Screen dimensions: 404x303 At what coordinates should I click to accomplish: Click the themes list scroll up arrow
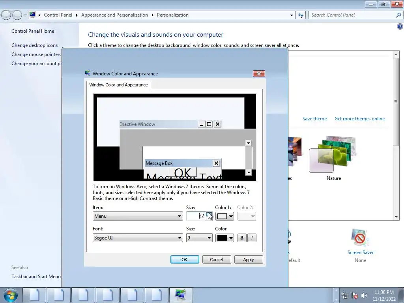(x=396, y=54)
